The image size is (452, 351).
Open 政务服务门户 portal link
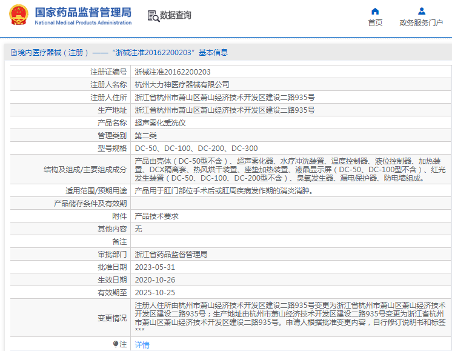421,22
